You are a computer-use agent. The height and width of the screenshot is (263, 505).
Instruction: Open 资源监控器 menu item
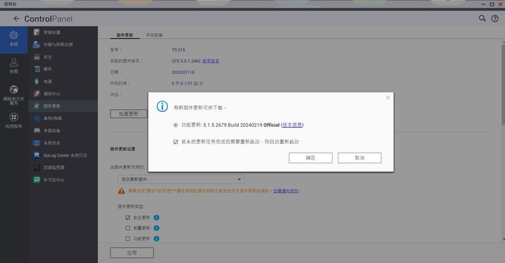point(62,168)
